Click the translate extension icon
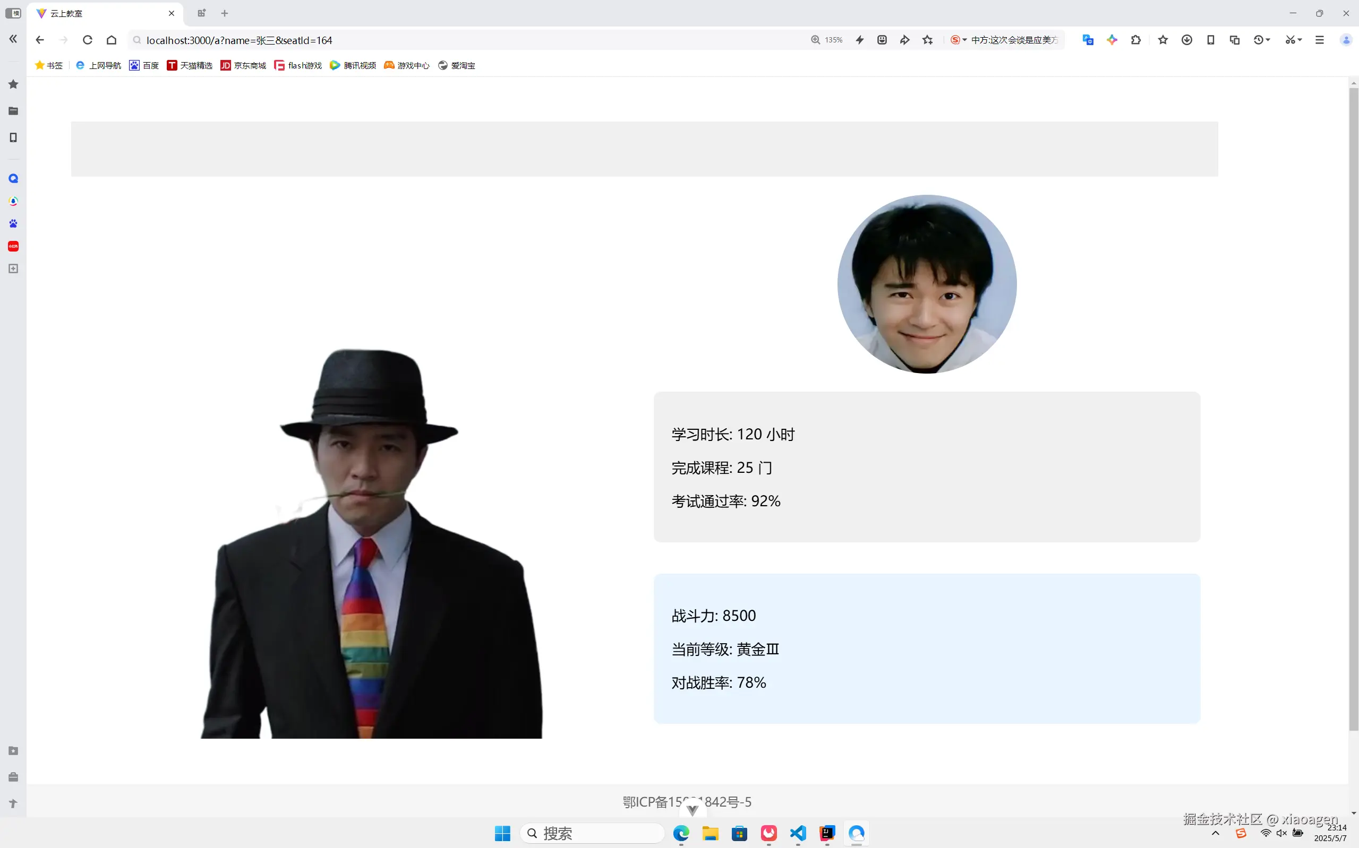Image resolution: width=1359 pixels, height=848 pixels. tap(1088, 40)
